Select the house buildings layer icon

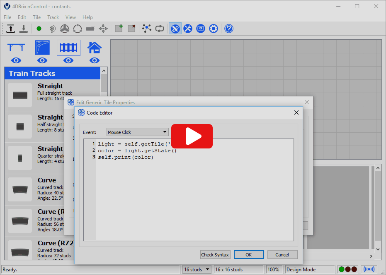coord(94,48)
